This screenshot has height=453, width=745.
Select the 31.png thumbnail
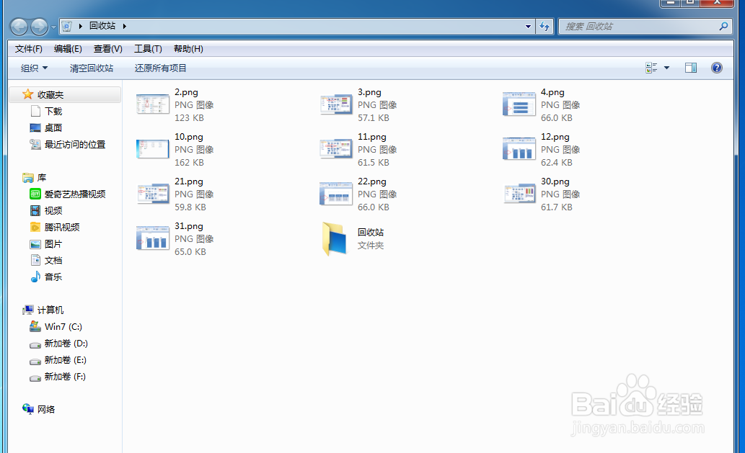(152, 238)
